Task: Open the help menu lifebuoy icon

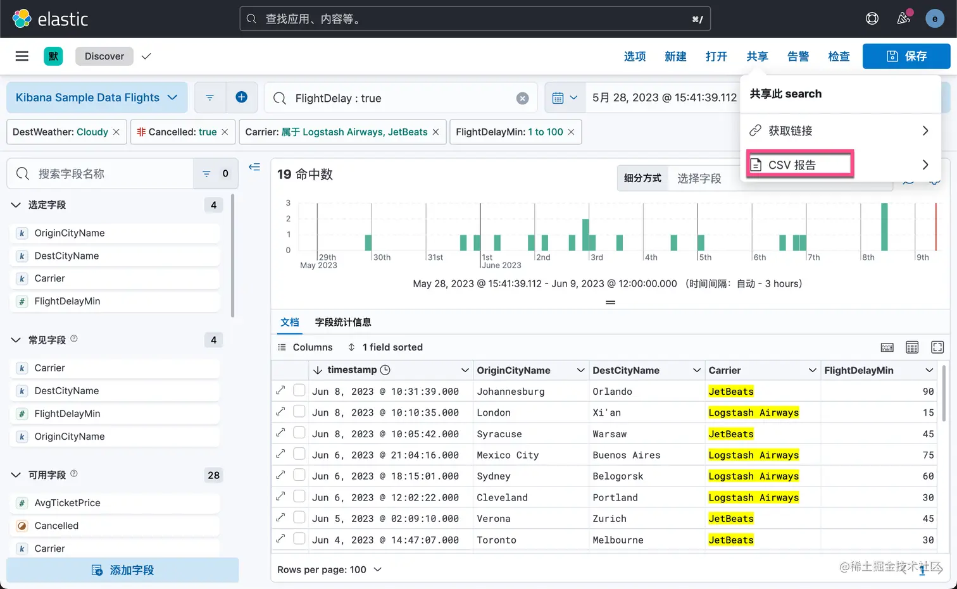Action: [872, 18]
